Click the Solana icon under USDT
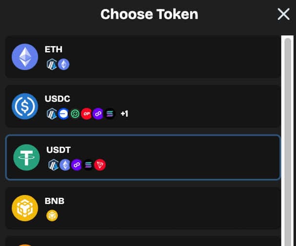The width and height of the screenshot is (296, 246). [88, 165]
